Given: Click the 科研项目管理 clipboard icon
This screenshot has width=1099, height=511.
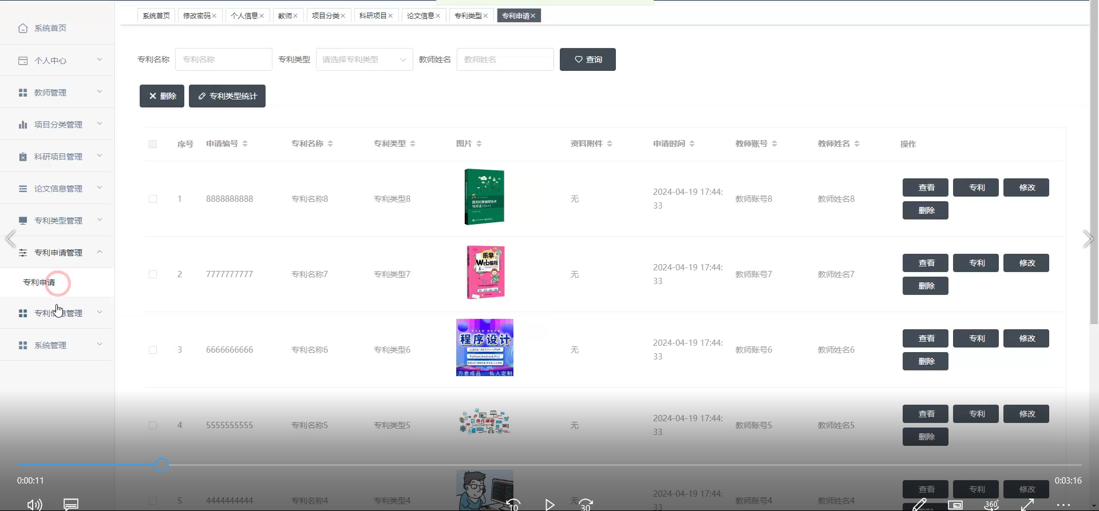Looking at the screenshot, I should (x=23, y=157).
